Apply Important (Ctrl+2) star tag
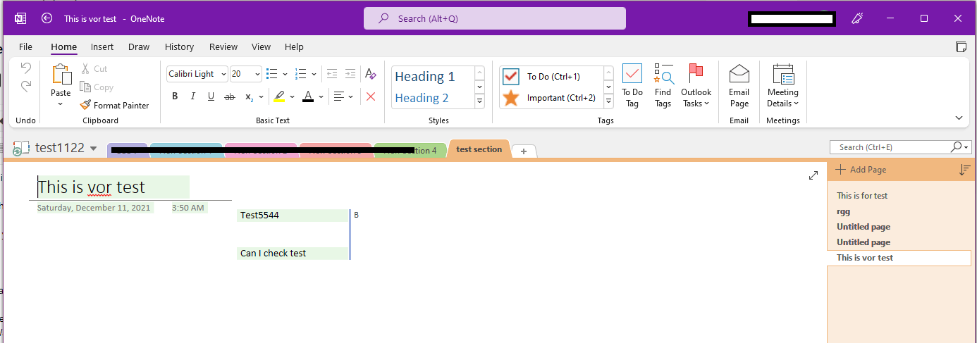 coord(552,98)
